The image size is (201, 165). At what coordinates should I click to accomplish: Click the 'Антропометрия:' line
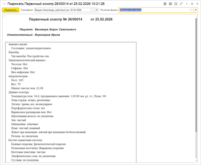point(18,76)
